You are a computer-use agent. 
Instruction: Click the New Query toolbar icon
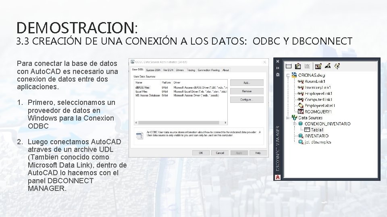318,66
